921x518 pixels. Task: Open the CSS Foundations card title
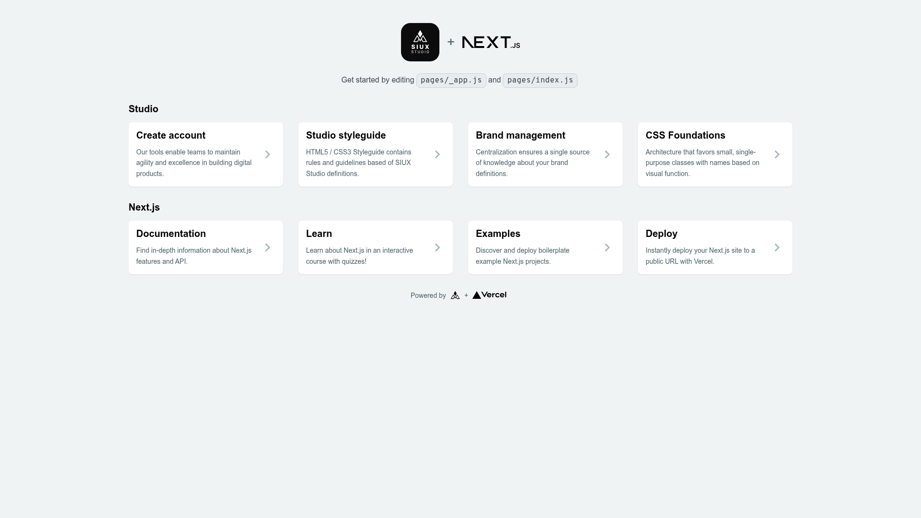(x=685, y=135)
